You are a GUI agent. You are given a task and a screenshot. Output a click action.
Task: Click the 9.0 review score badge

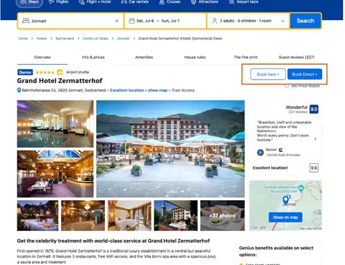314,109
